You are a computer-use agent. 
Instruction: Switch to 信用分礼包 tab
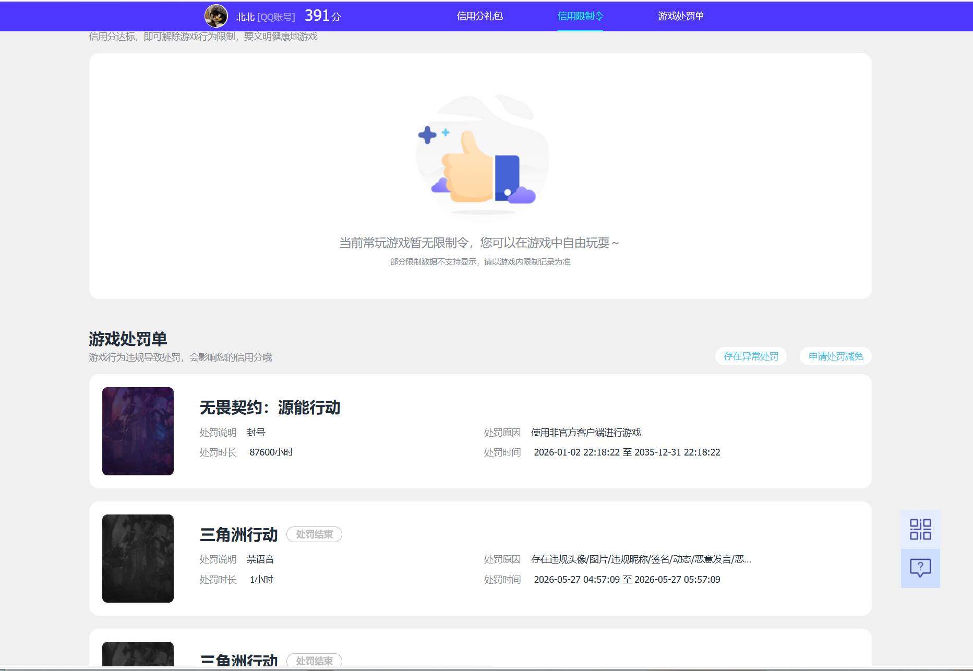[x=479, y=16]
